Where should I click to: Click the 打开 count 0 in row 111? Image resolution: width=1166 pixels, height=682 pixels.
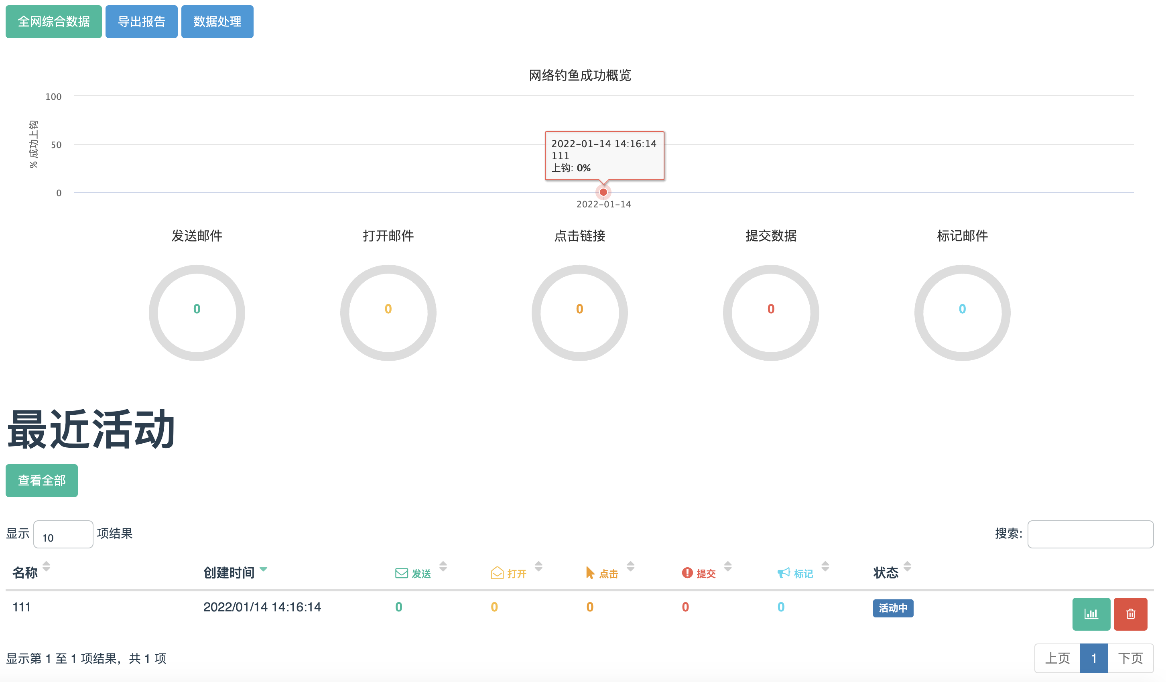494,607
